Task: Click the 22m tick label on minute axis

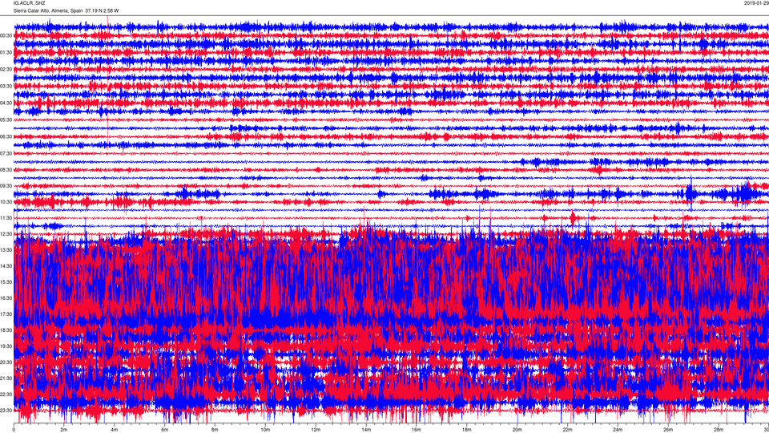Action: tap(567, 430)
